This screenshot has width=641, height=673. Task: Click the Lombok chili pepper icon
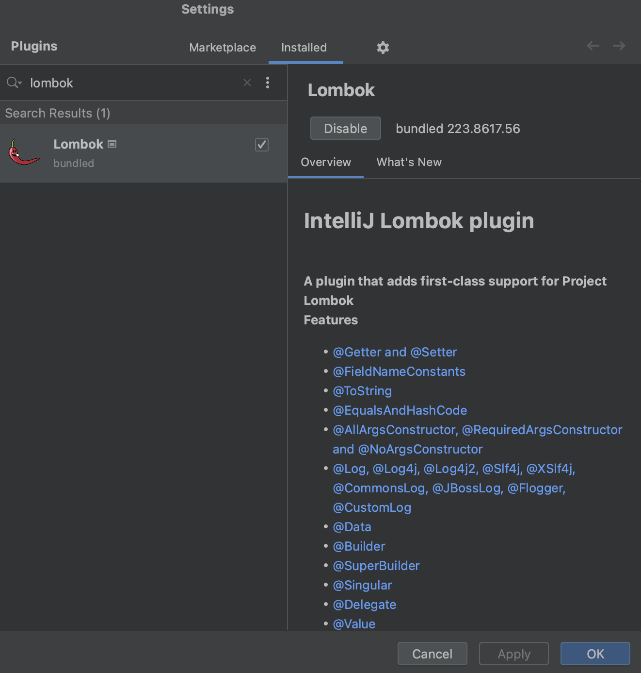24,152
